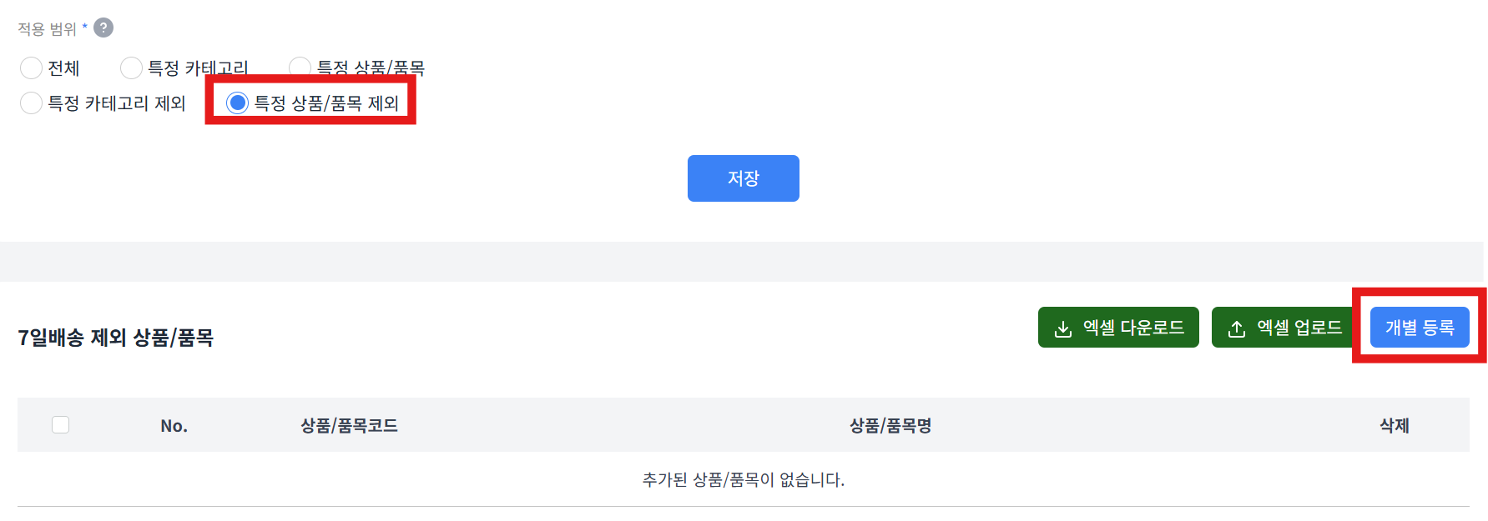Click the 7일배송 제외 상품/품목 section heading

tap(116, 338)
